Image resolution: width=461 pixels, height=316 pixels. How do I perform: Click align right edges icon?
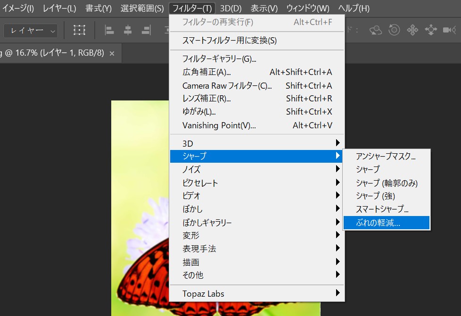[146, 31]
